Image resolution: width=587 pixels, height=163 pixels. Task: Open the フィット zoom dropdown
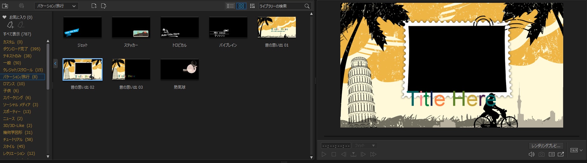tap(364, 146)
